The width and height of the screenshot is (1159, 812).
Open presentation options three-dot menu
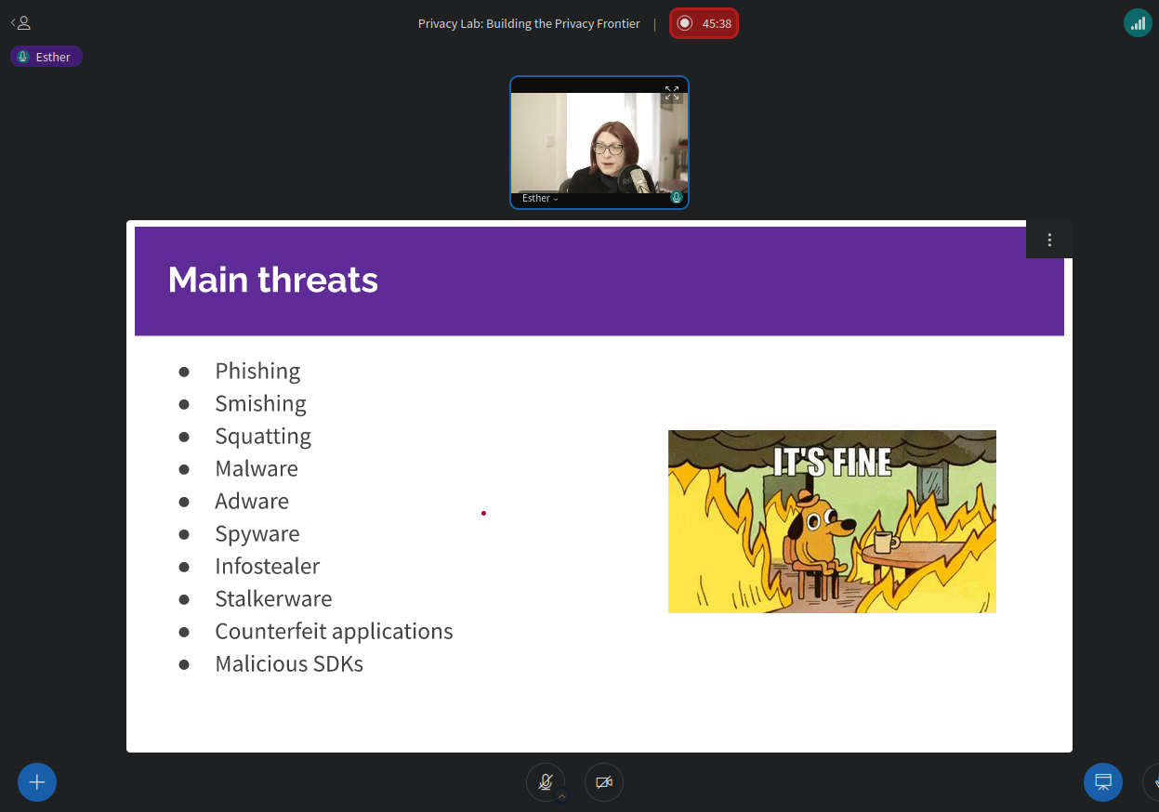point(1049,240)
